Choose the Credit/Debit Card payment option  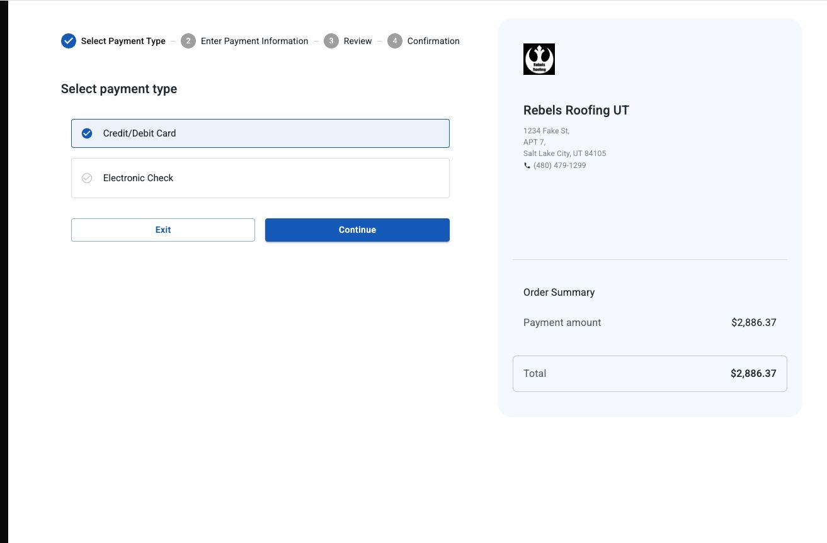click(260, 133)
